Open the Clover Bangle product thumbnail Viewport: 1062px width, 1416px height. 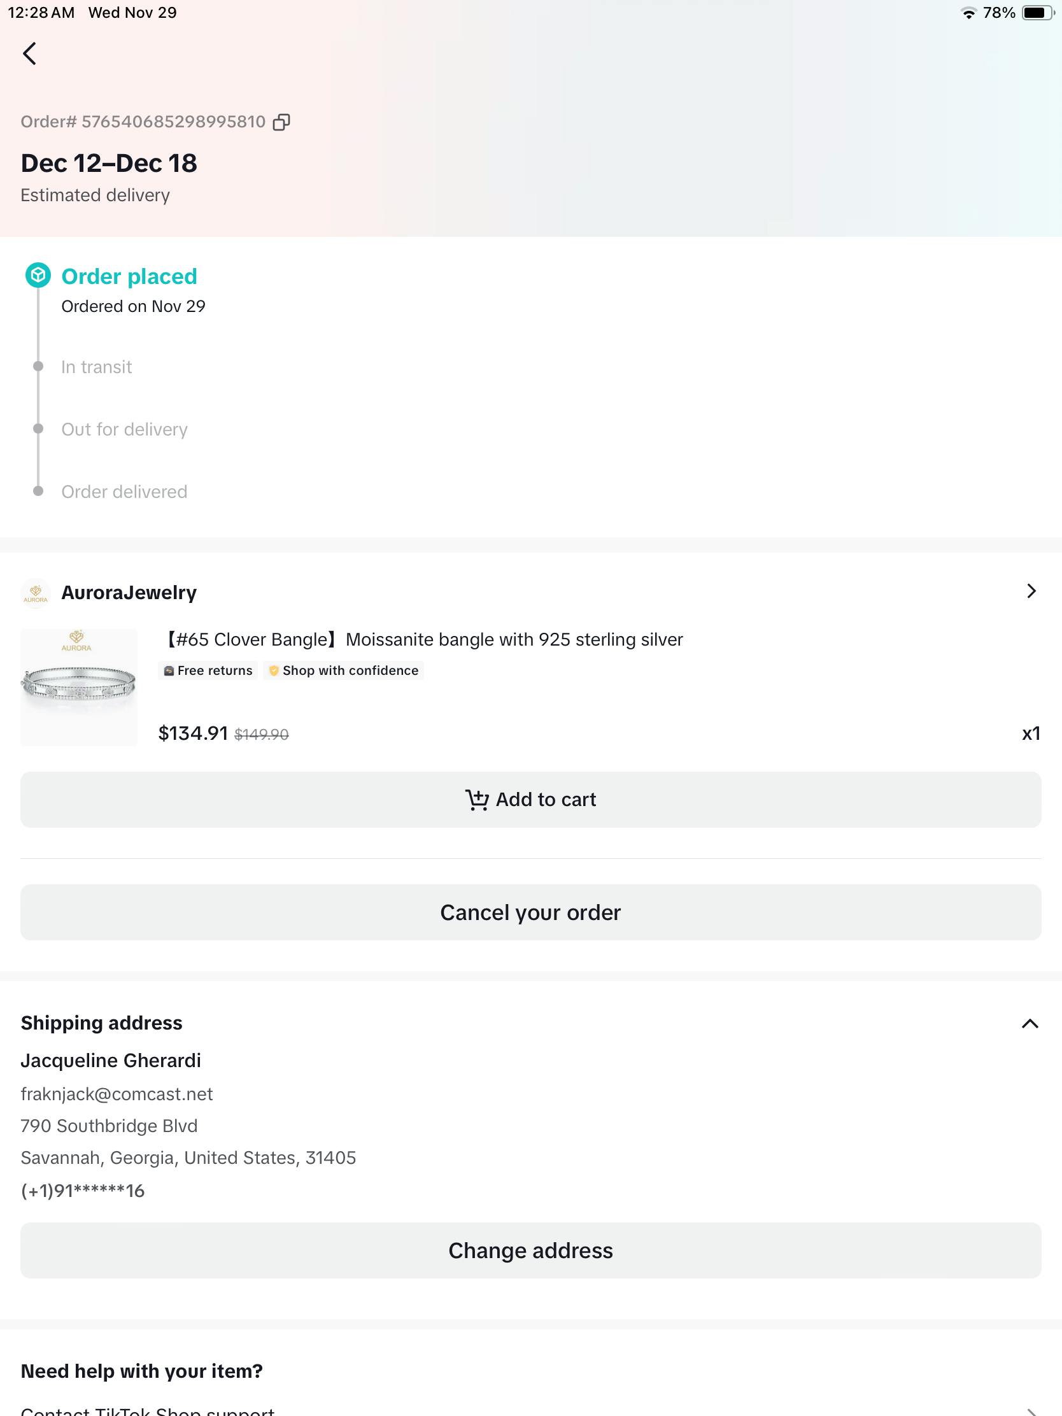pyautogui.click(x=80, y=687)
